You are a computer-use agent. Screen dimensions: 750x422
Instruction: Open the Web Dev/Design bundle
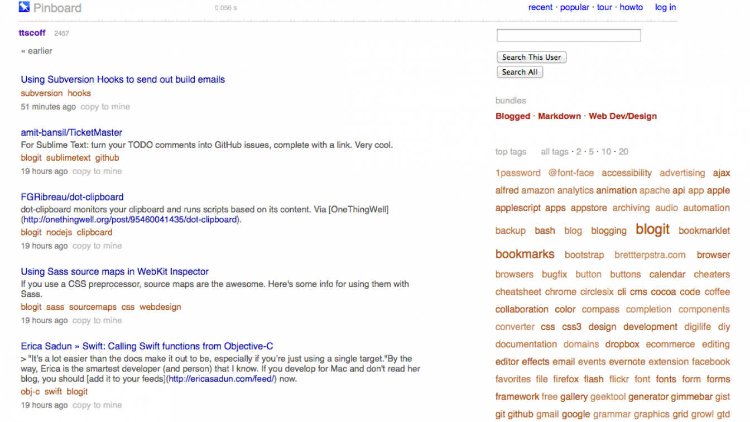(623, 116)
